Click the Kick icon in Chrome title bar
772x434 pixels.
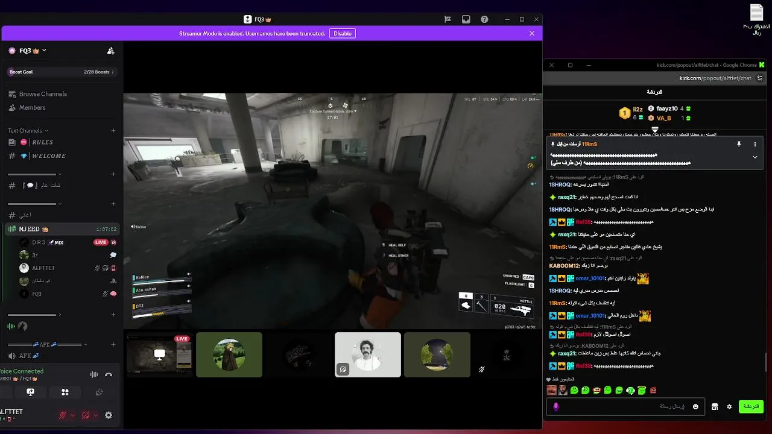[762, 65]
